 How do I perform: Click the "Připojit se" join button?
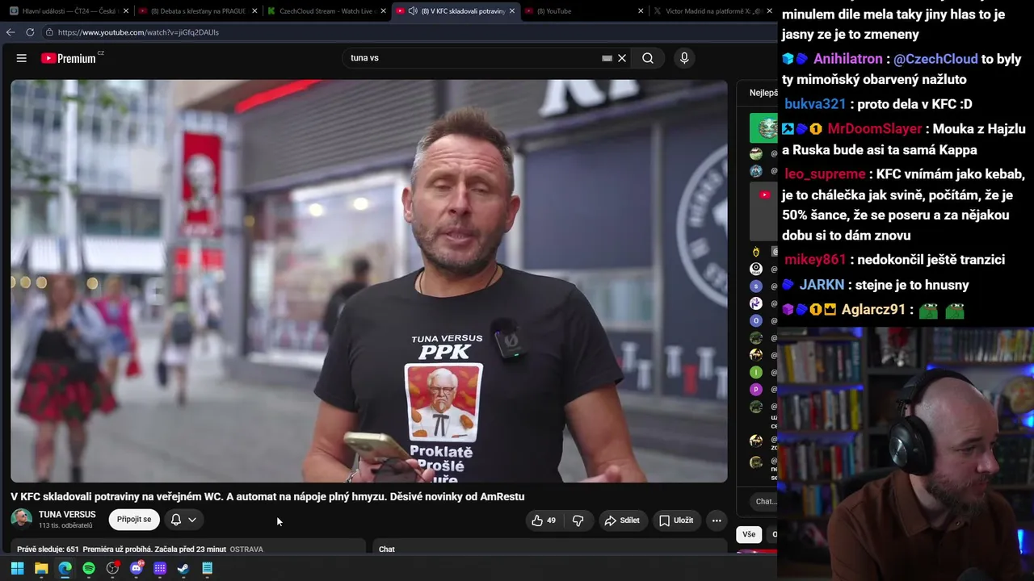[134, 520]
